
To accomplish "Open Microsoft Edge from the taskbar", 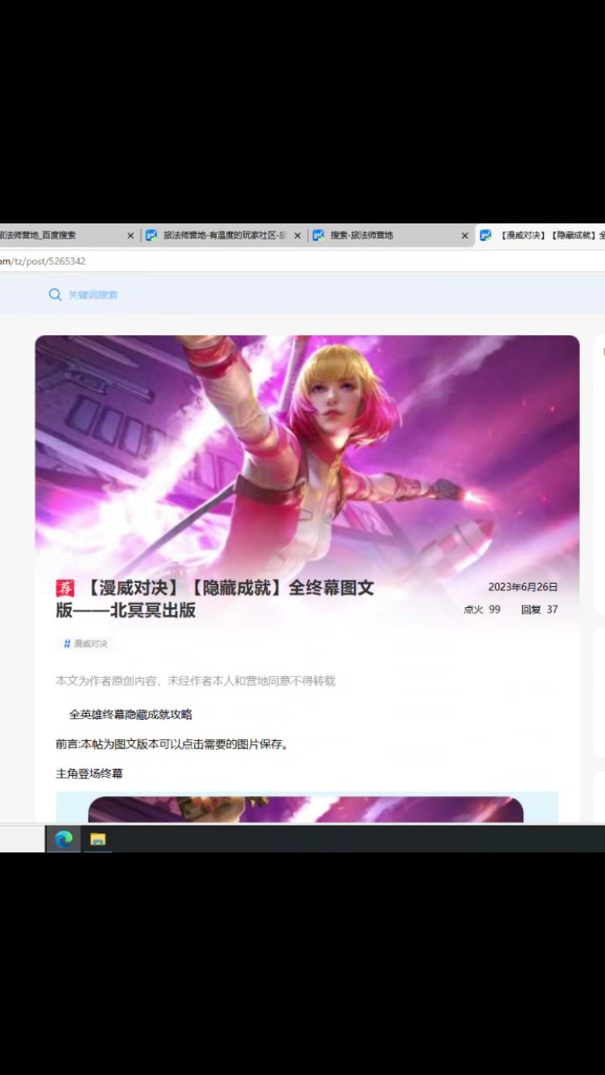I will 64,839.
